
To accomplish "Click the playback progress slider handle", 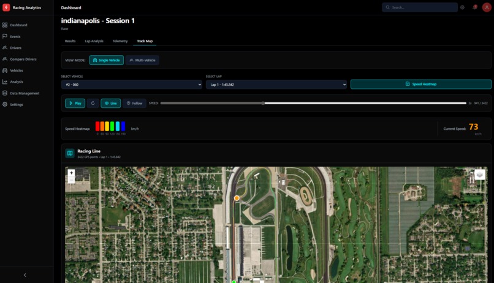I will point(263,104).
